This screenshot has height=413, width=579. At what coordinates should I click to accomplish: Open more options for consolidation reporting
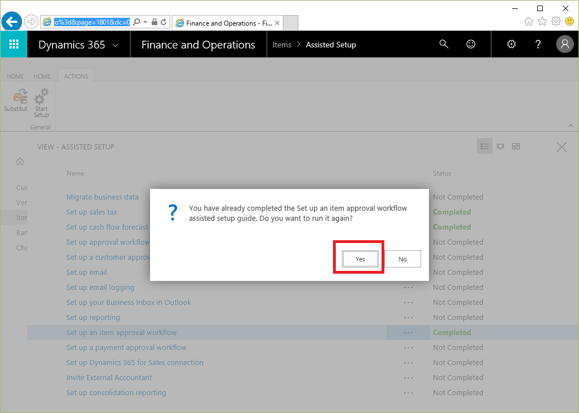(x=408, y=393)
